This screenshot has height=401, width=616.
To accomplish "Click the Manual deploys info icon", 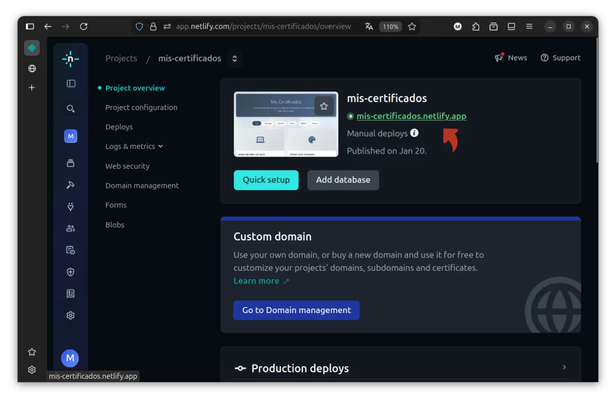I will pos(415,133).
